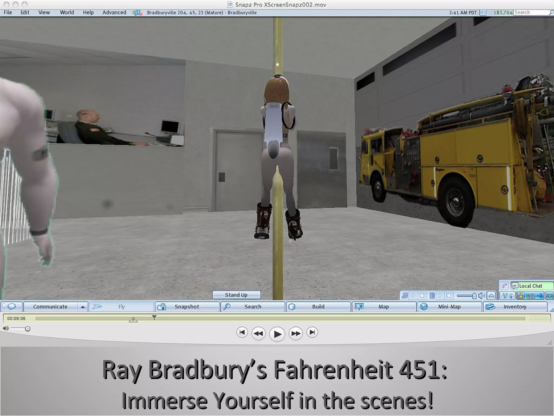The width and height of the screenshot is (554, 416).
Task: Open the File menu
Action: tap(8, 12)
